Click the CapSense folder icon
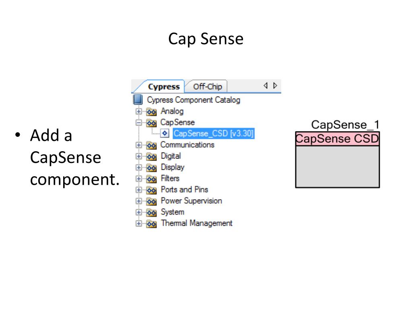This screenshot has width=412, height=309. pos(151,123)
